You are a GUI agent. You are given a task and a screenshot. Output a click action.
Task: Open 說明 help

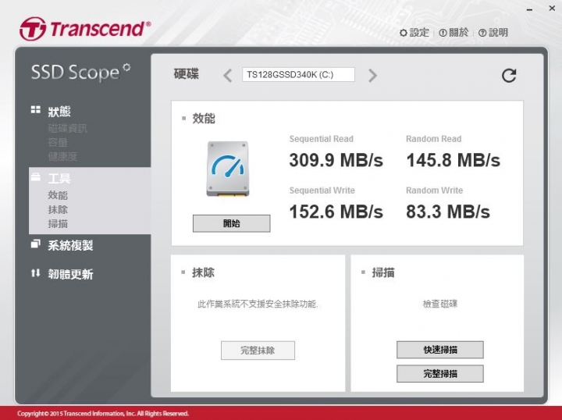pos(493,33)
